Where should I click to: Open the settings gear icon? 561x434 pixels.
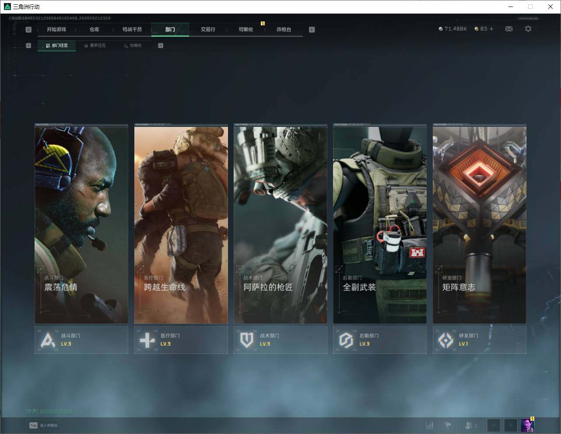(x=528, y=29)
